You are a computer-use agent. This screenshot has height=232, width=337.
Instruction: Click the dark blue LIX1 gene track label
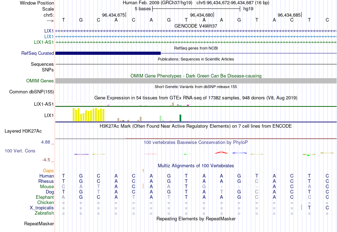pyautogui.click(x=49, y=31)
